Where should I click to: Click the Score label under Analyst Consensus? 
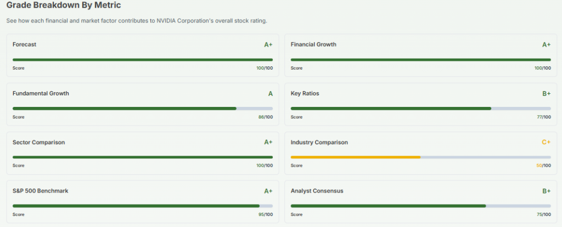[x=296, y=214]
